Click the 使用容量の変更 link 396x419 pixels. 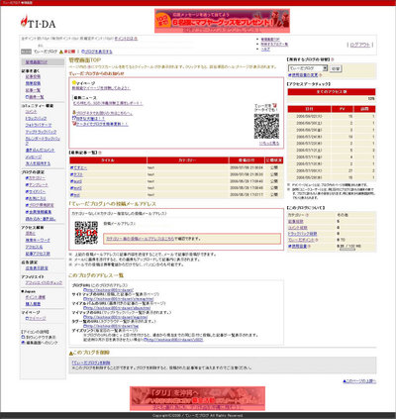(305, 75)
